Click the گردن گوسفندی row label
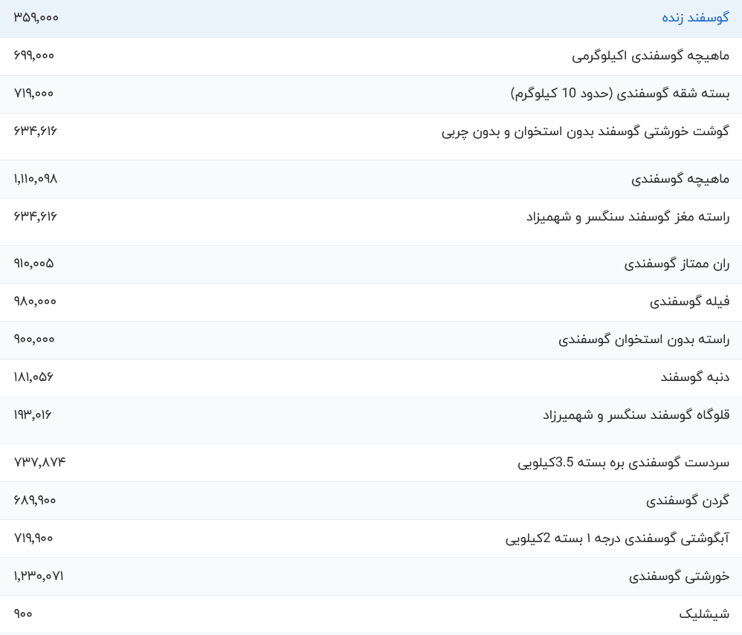The width and height of the screenshot is (742, 635). click(688, 501)
